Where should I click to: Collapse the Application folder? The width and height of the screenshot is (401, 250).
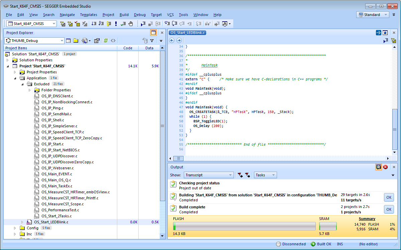click(15, 78)
